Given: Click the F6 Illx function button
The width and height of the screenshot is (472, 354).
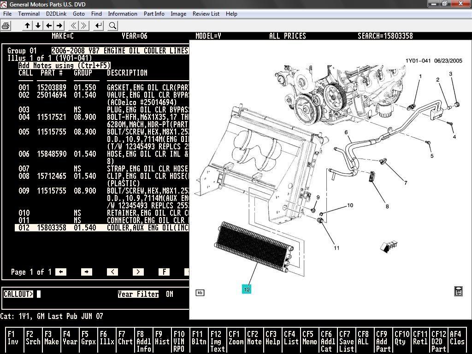Looking at the screenshot, I should pyautogui.click(x=107, y=341).
